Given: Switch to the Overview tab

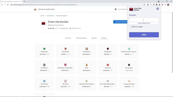Looking at the screenshot, I should [x=68, y=38].
